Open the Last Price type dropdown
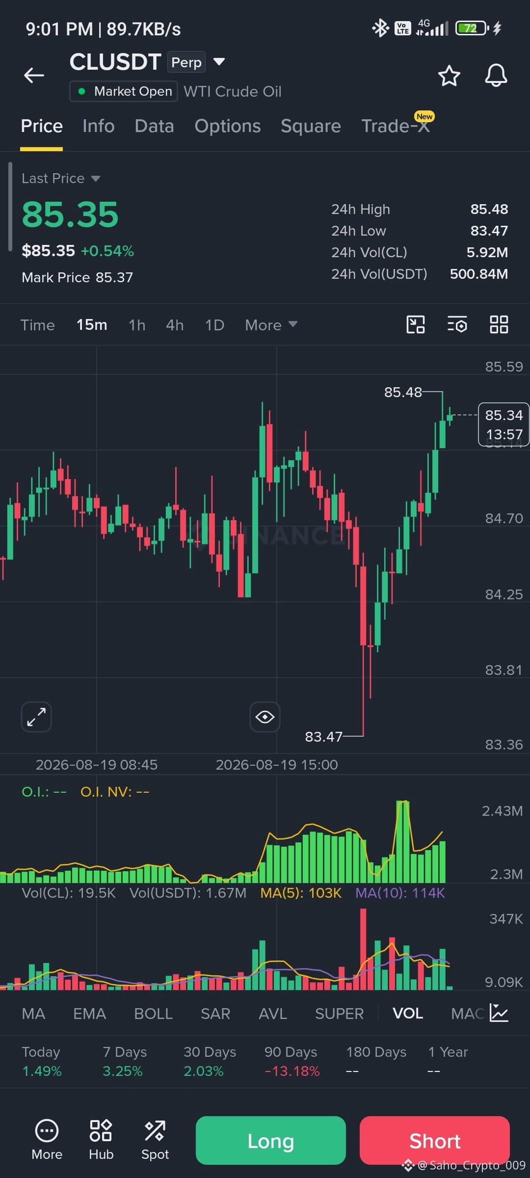The height and width of the screenshot is (1178, 530). click(61, 178)
